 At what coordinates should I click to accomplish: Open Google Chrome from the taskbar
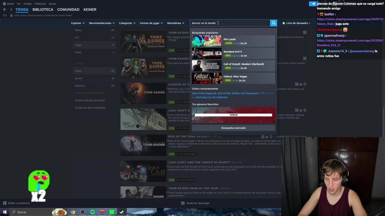point(73,212)
